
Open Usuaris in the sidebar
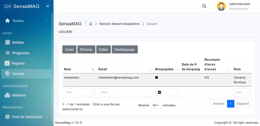point(18,74)
